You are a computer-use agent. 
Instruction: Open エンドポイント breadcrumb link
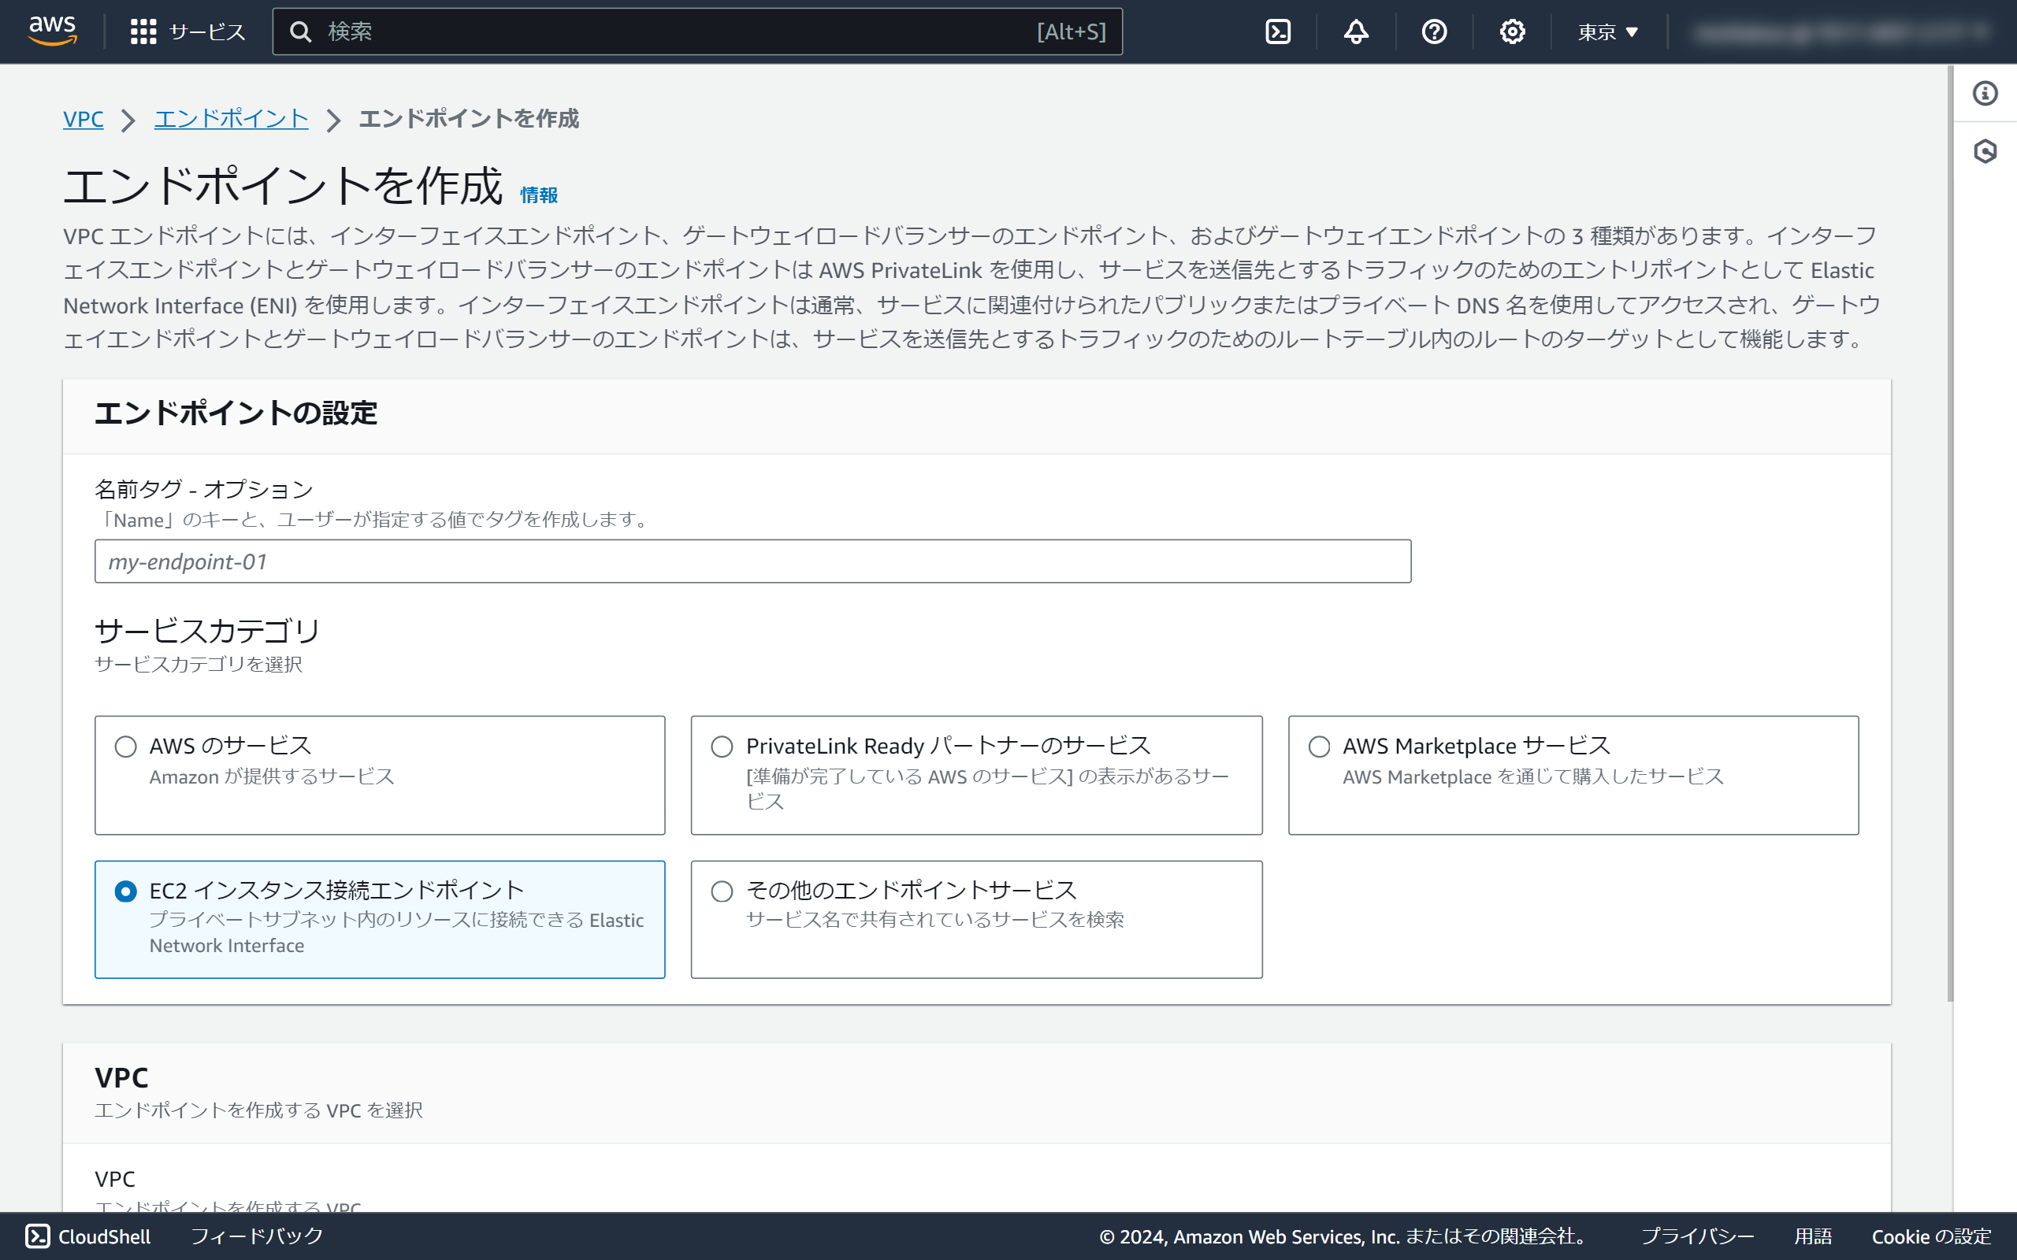[231, 118]
